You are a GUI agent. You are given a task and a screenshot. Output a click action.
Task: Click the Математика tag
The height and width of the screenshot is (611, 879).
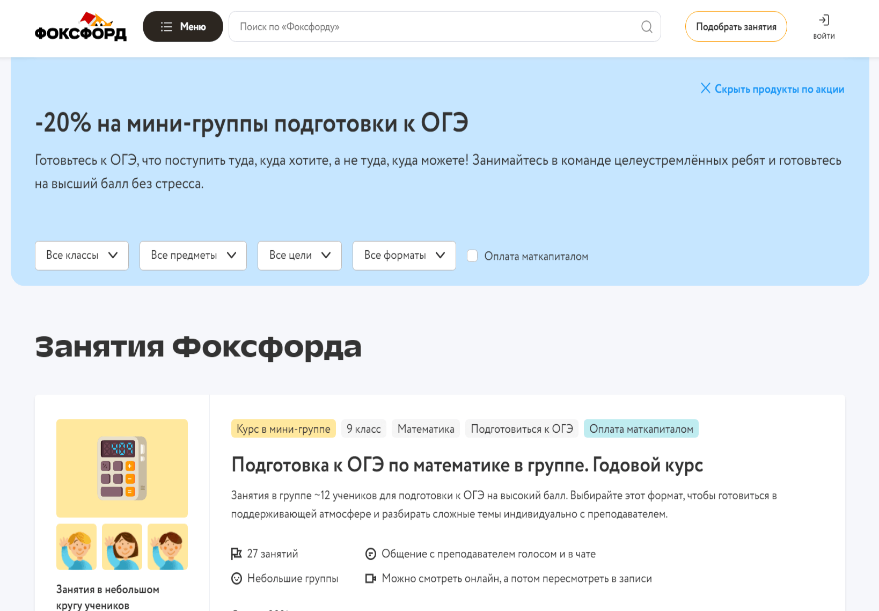426,428
